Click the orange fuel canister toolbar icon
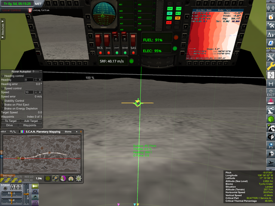Image resolution: width=275 pixels, height=206 pixels. click(x=271, y=17)
